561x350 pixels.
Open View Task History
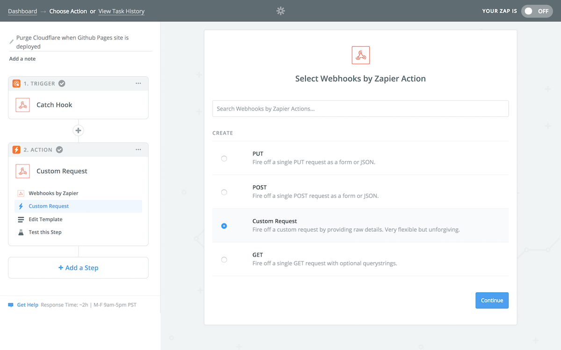pyautogui.click(x=121, y=11)
